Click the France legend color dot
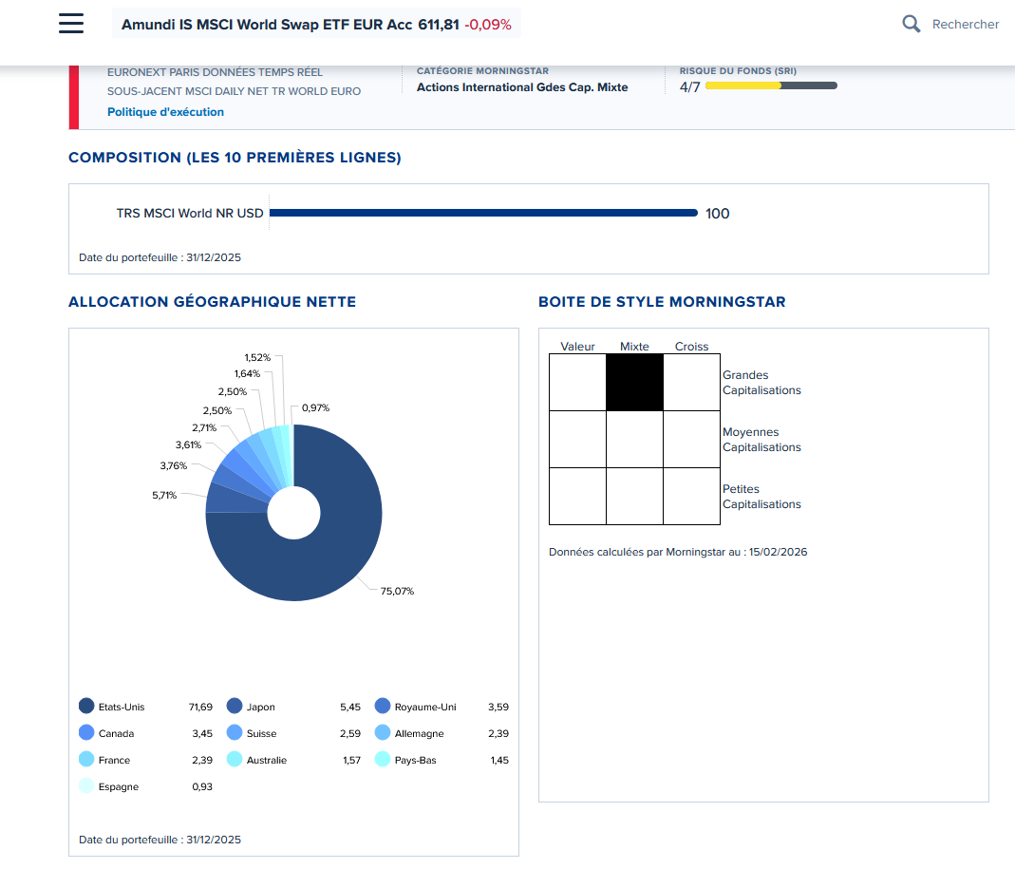Screen dimensions: 1015x869 (x=86, y=760)
